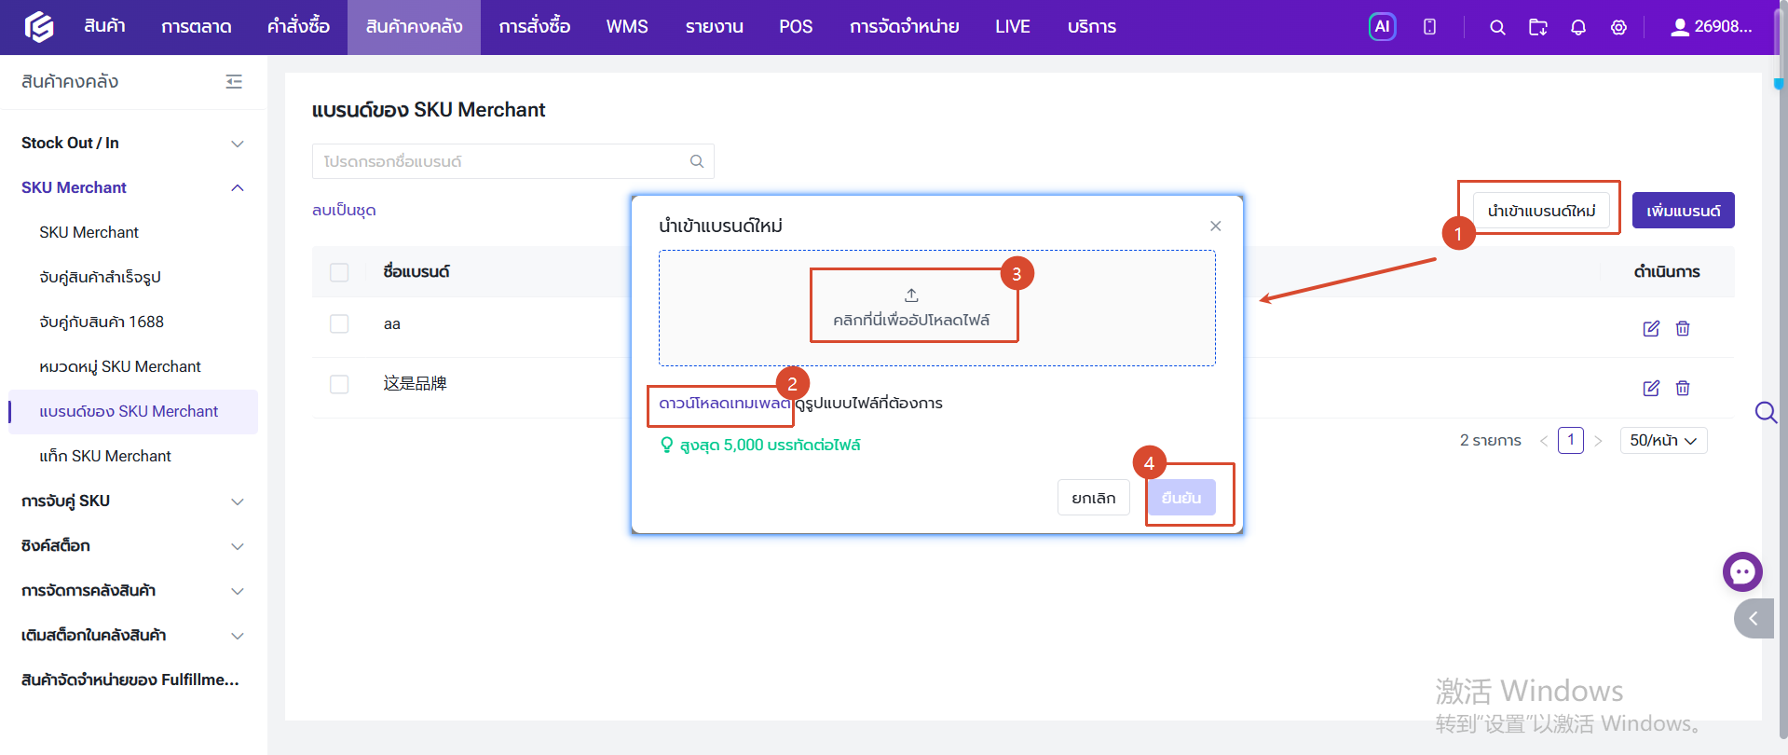Open the notification bell icon
This screenshot has width=1788, height=755.
[x=1577, y=27]
